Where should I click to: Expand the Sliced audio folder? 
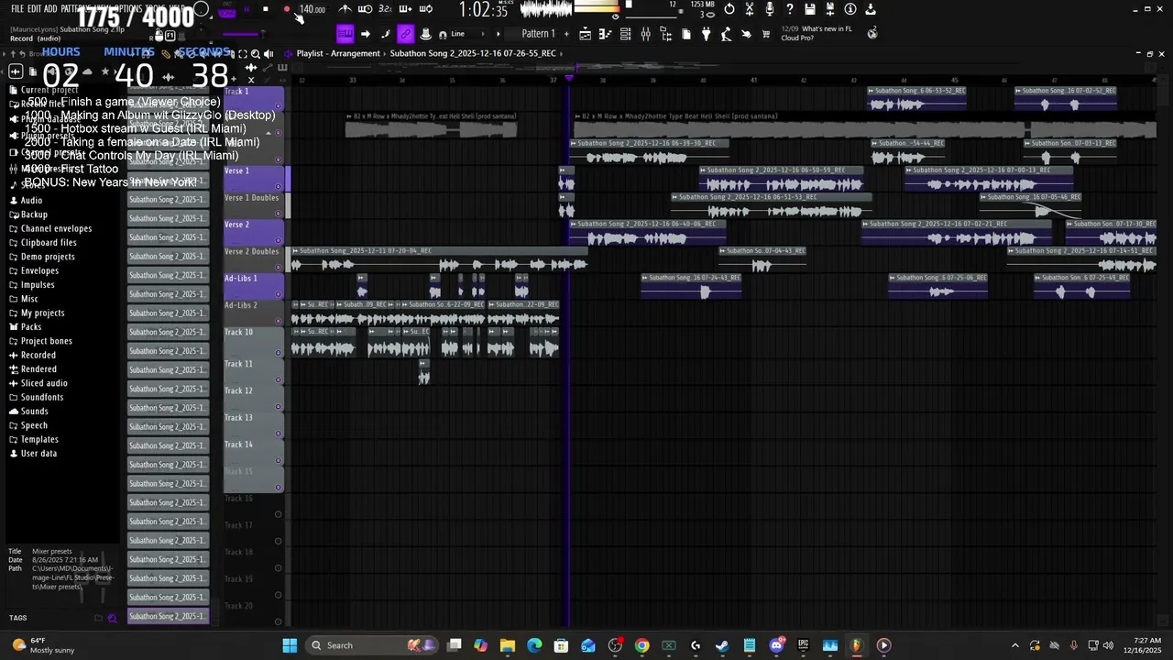coord(44,383)
